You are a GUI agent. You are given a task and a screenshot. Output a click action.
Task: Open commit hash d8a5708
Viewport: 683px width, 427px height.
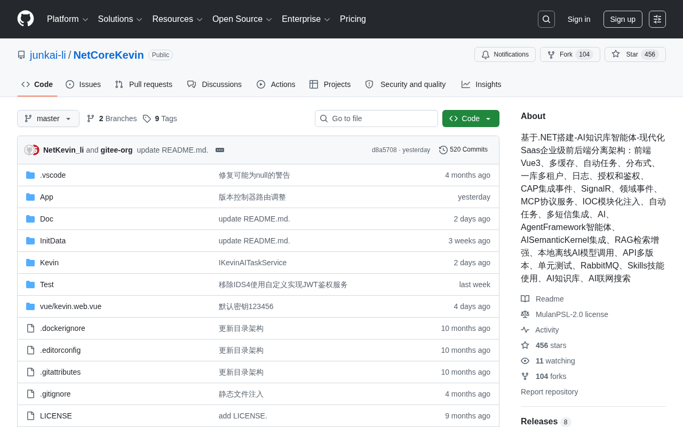coord(384,150)
